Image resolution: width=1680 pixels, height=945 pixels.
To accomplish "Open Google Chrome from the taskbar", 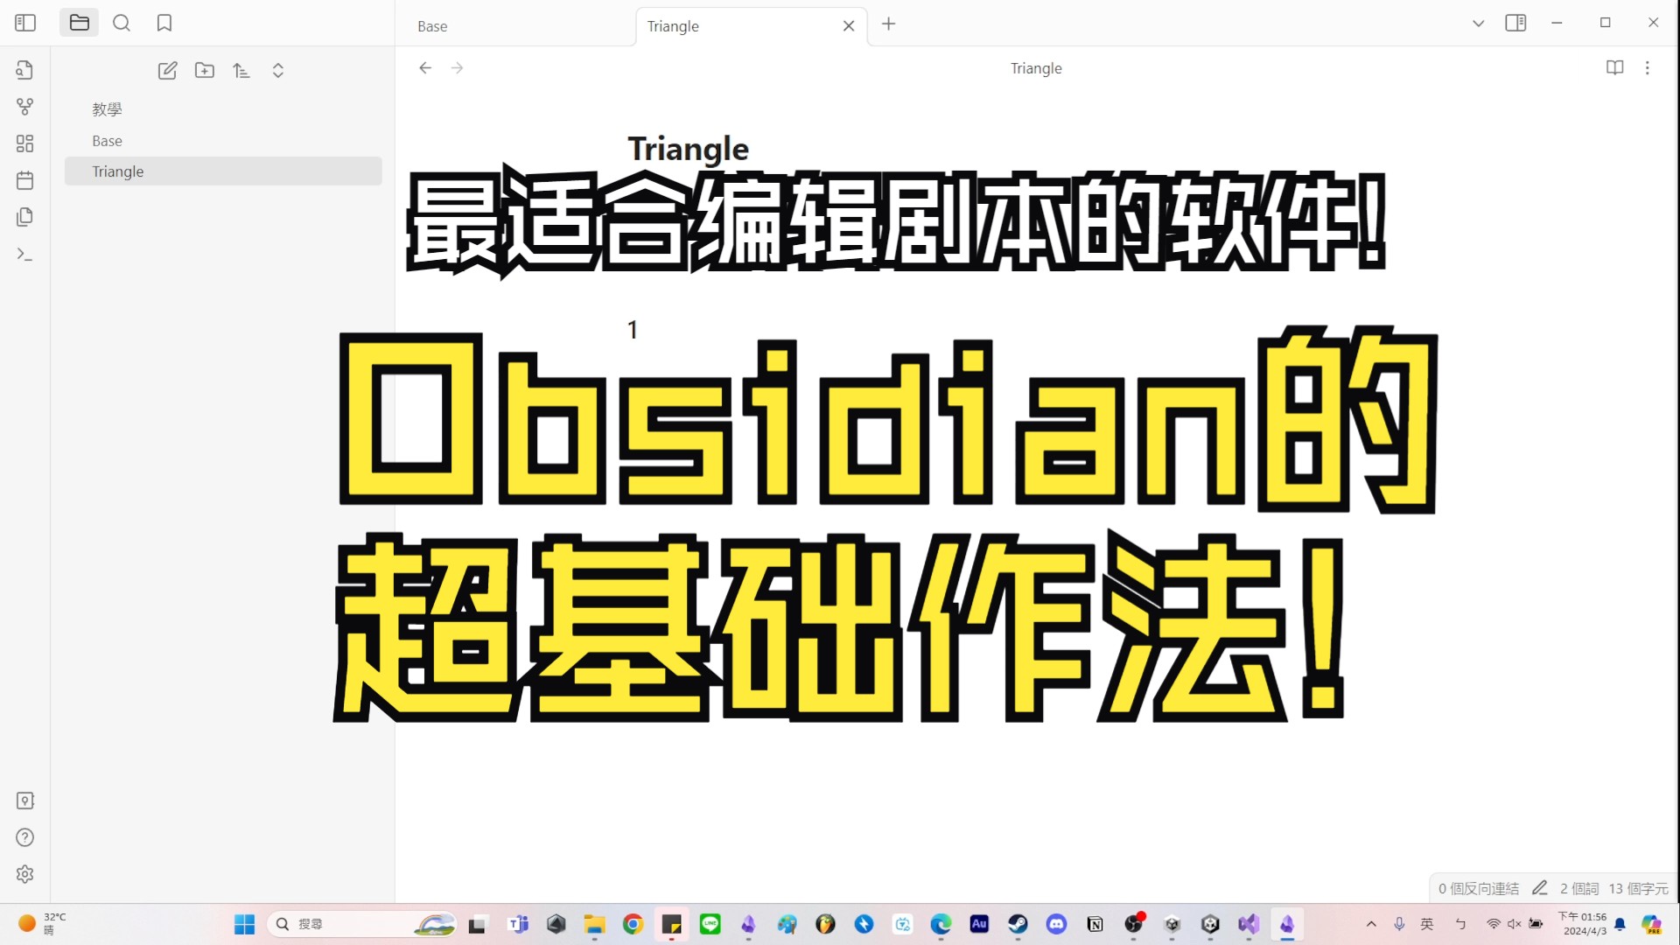I will pos(633,924).
